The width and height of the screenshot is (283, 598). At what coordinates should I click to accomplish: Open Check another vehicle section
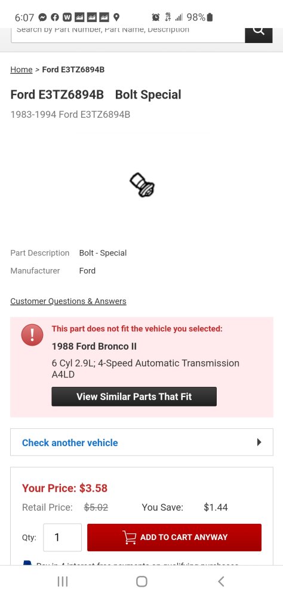tap(141, 442)
